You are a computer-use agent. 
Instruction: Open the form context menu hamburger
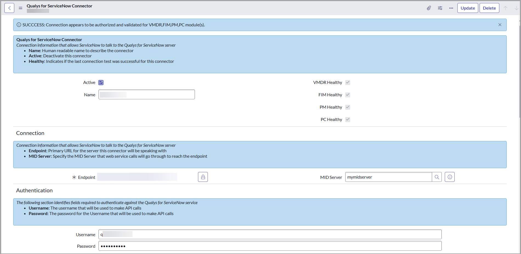pos(21,8)
